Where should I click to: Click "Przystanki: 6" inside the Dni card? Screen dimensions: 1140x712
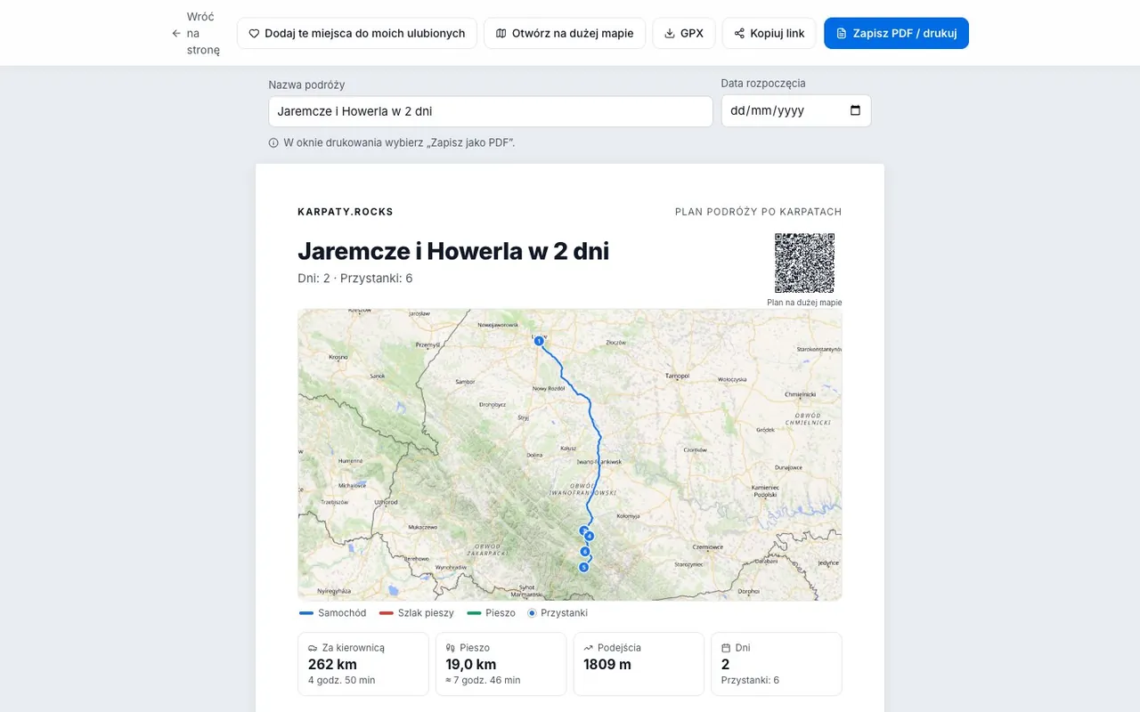[751, 681]
